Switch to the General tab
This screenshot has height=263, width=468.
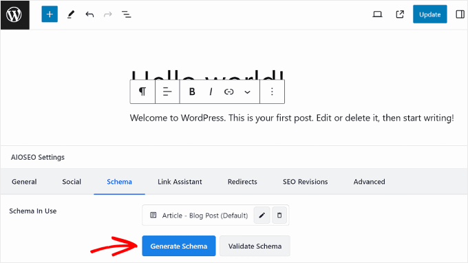[24, 182]
